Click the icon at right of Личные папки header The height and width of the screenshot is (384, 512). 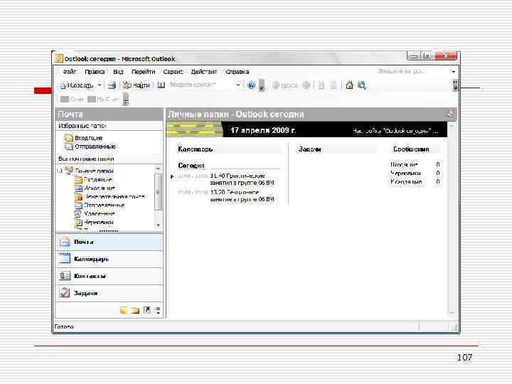point(450,113)
